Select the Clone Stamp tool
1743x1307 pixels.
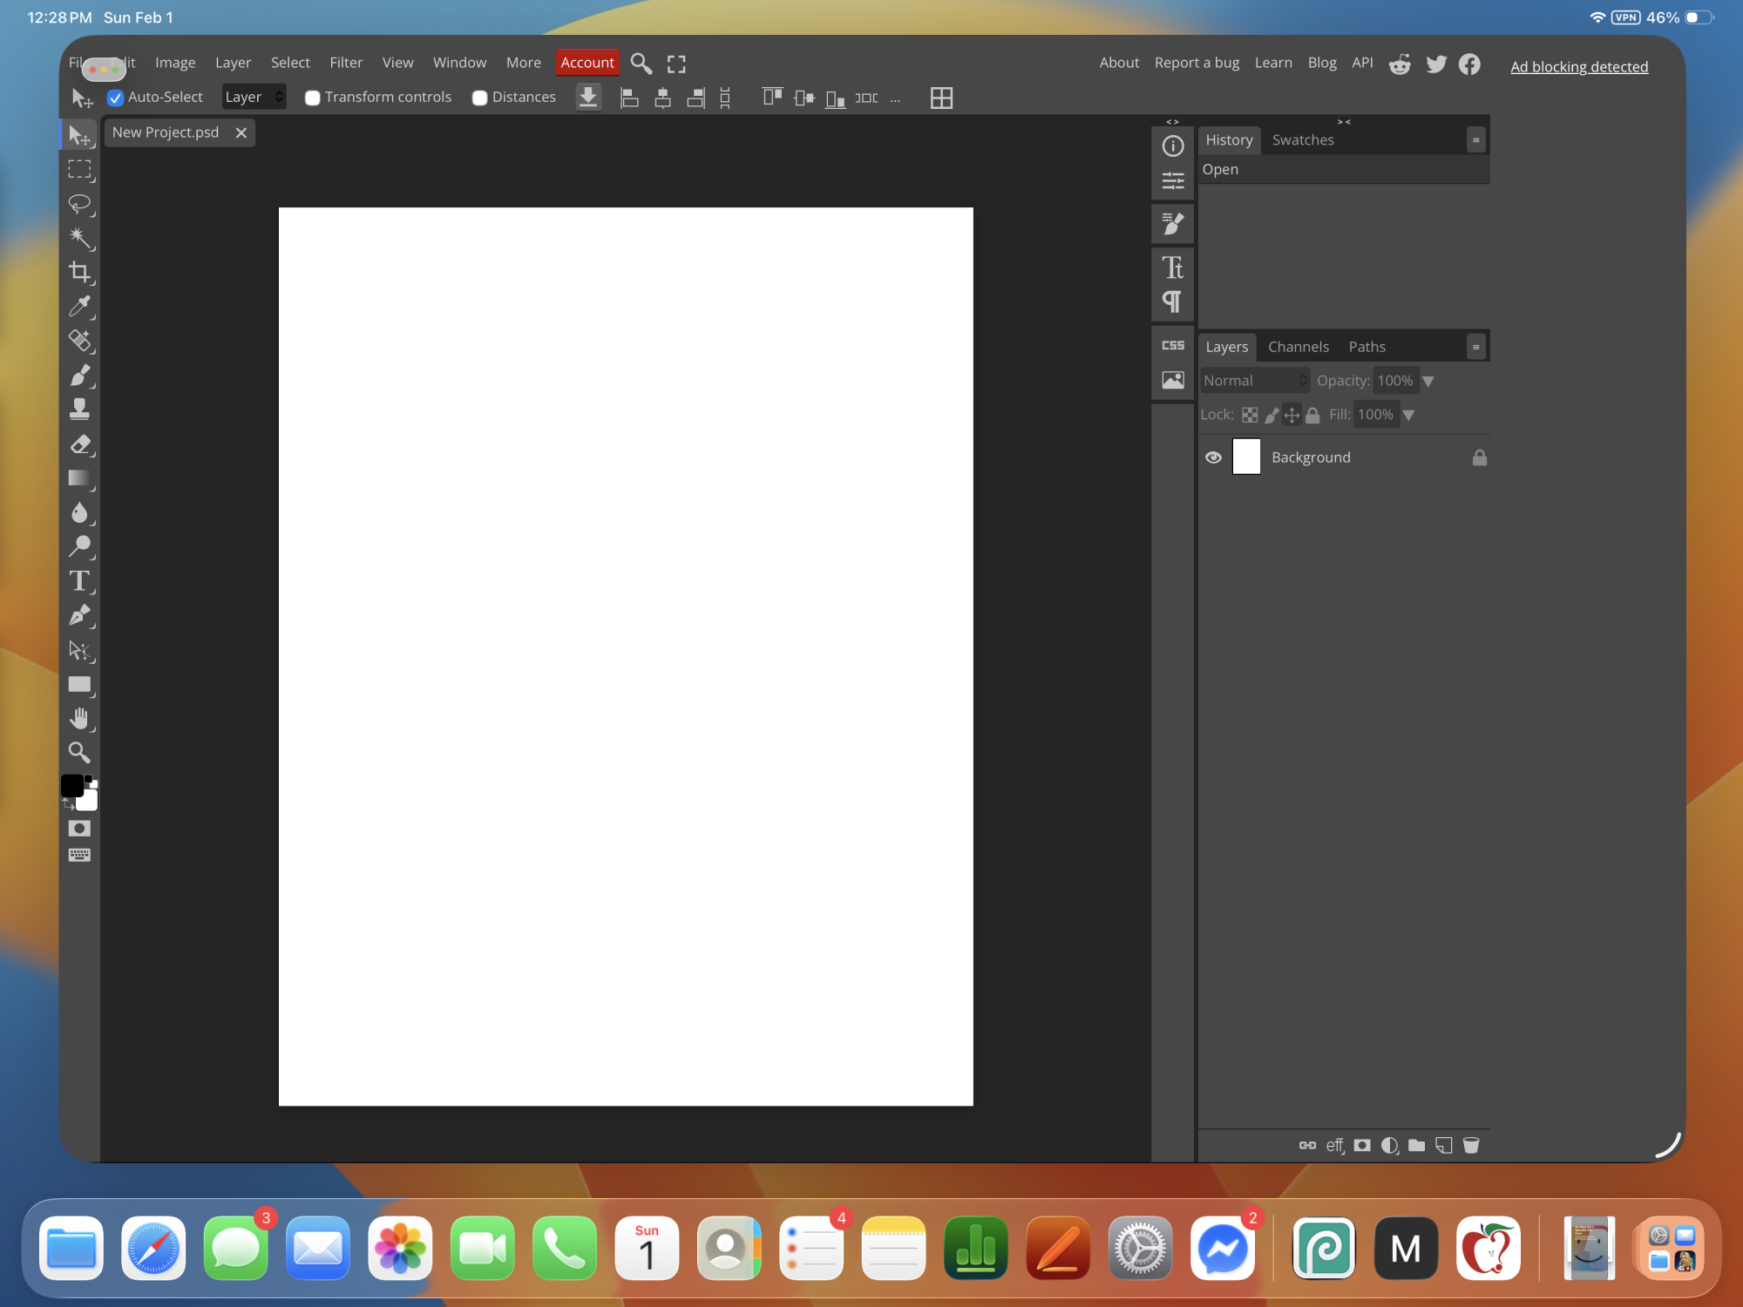point(79,409)
